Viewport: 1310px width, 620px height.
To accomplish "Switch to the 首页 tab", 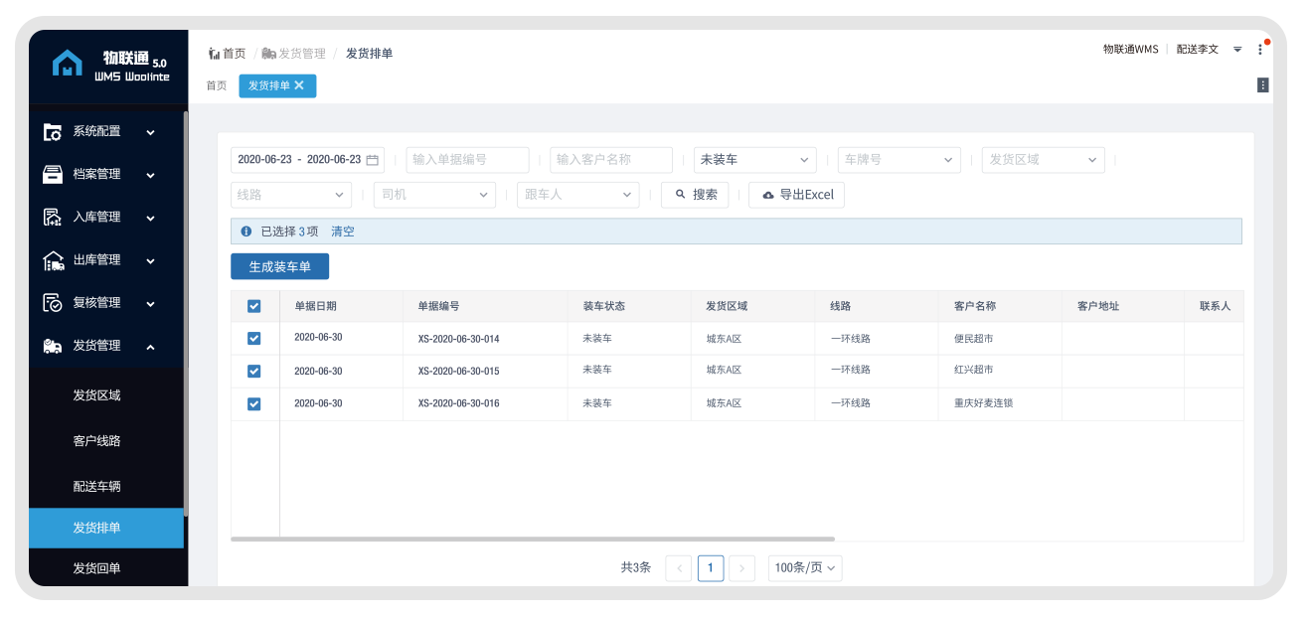I will click(x=217, y=85).
